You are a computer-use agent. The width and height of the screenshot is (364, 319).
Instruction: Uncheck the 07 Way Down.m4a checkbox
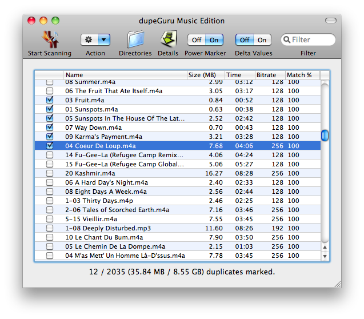[50, 127]
